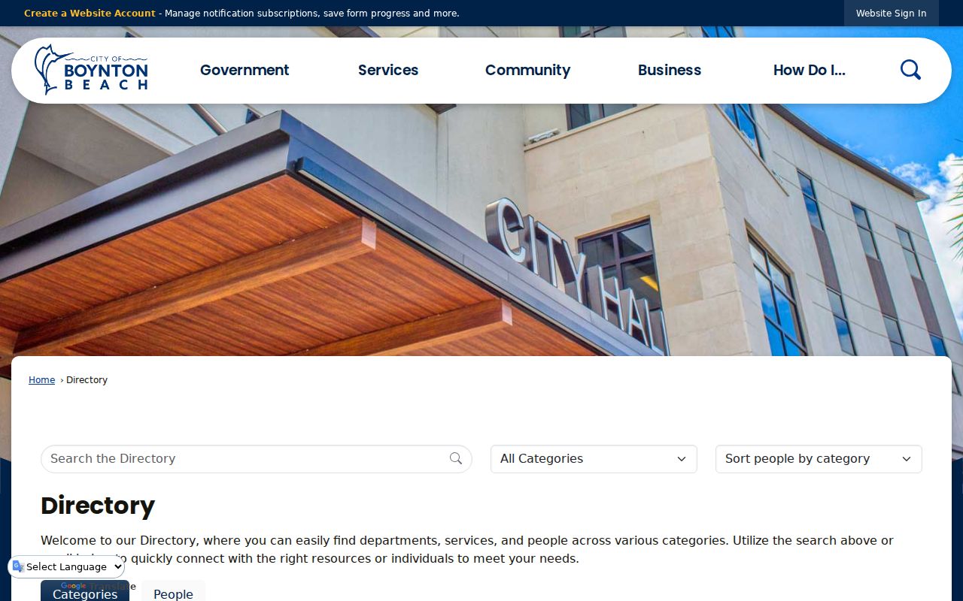Click the City of Boynton Beach logo
The width and height of the screenshot is (963, 601).
(91, 69)
